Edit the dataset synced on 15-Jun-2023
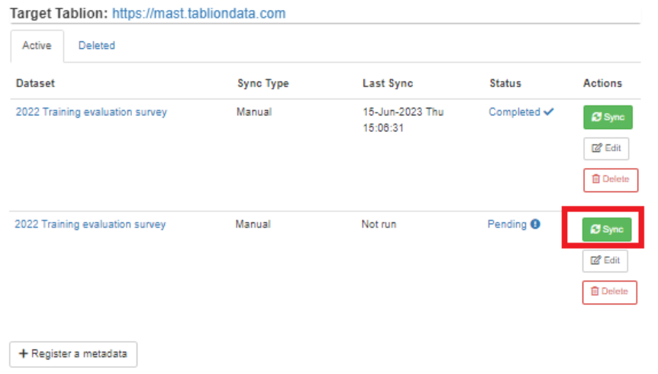The height and width of the screenshot is (374, 658). coord(606,148)
